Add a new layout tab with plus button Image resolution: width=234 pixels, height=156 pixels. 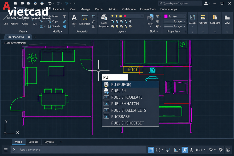[61, 142]
